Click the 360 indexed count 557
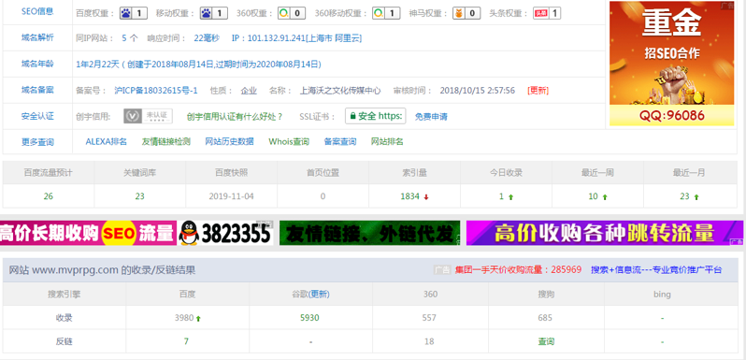Image resolution: width=746 pixels, height=360 pixels. tap(429, 318)
